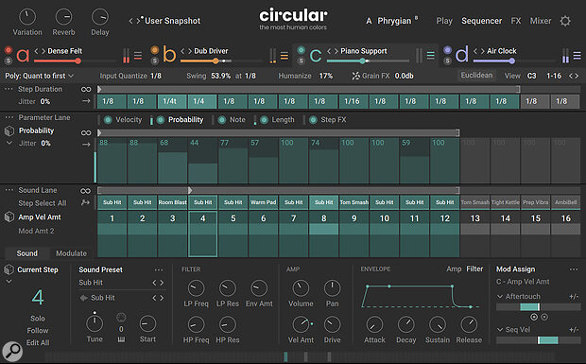This screenshot has height=364, width=586.
Task: Click the User Snapshot next arrow
Action: [x=139, y=21]
